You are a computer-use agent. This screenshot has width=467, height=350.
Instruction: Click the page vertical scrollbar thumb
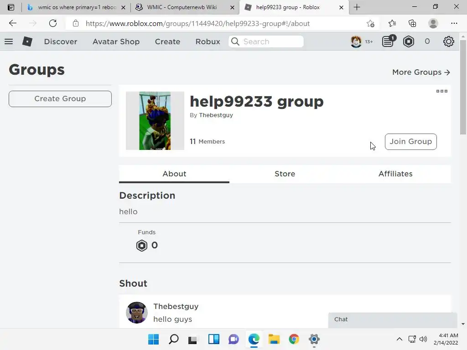click(463, 87)
